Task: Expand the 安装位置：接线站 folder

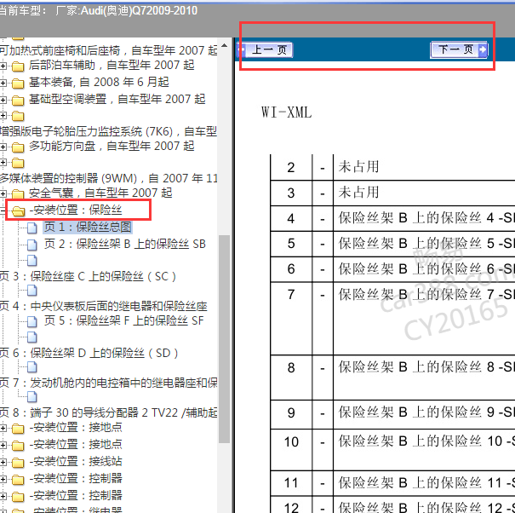Action: pyautogui.click(x=3, y=462)
